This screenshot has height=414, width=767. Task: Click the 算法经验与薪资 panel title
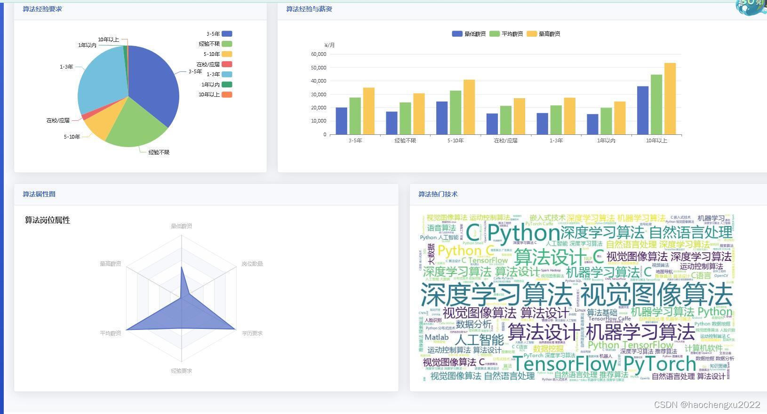coord(309,9)
